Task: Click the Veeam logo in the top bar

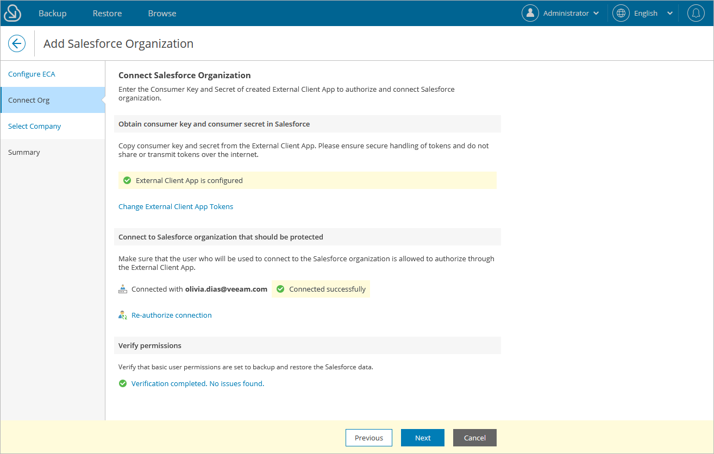Action: (12, 12)
